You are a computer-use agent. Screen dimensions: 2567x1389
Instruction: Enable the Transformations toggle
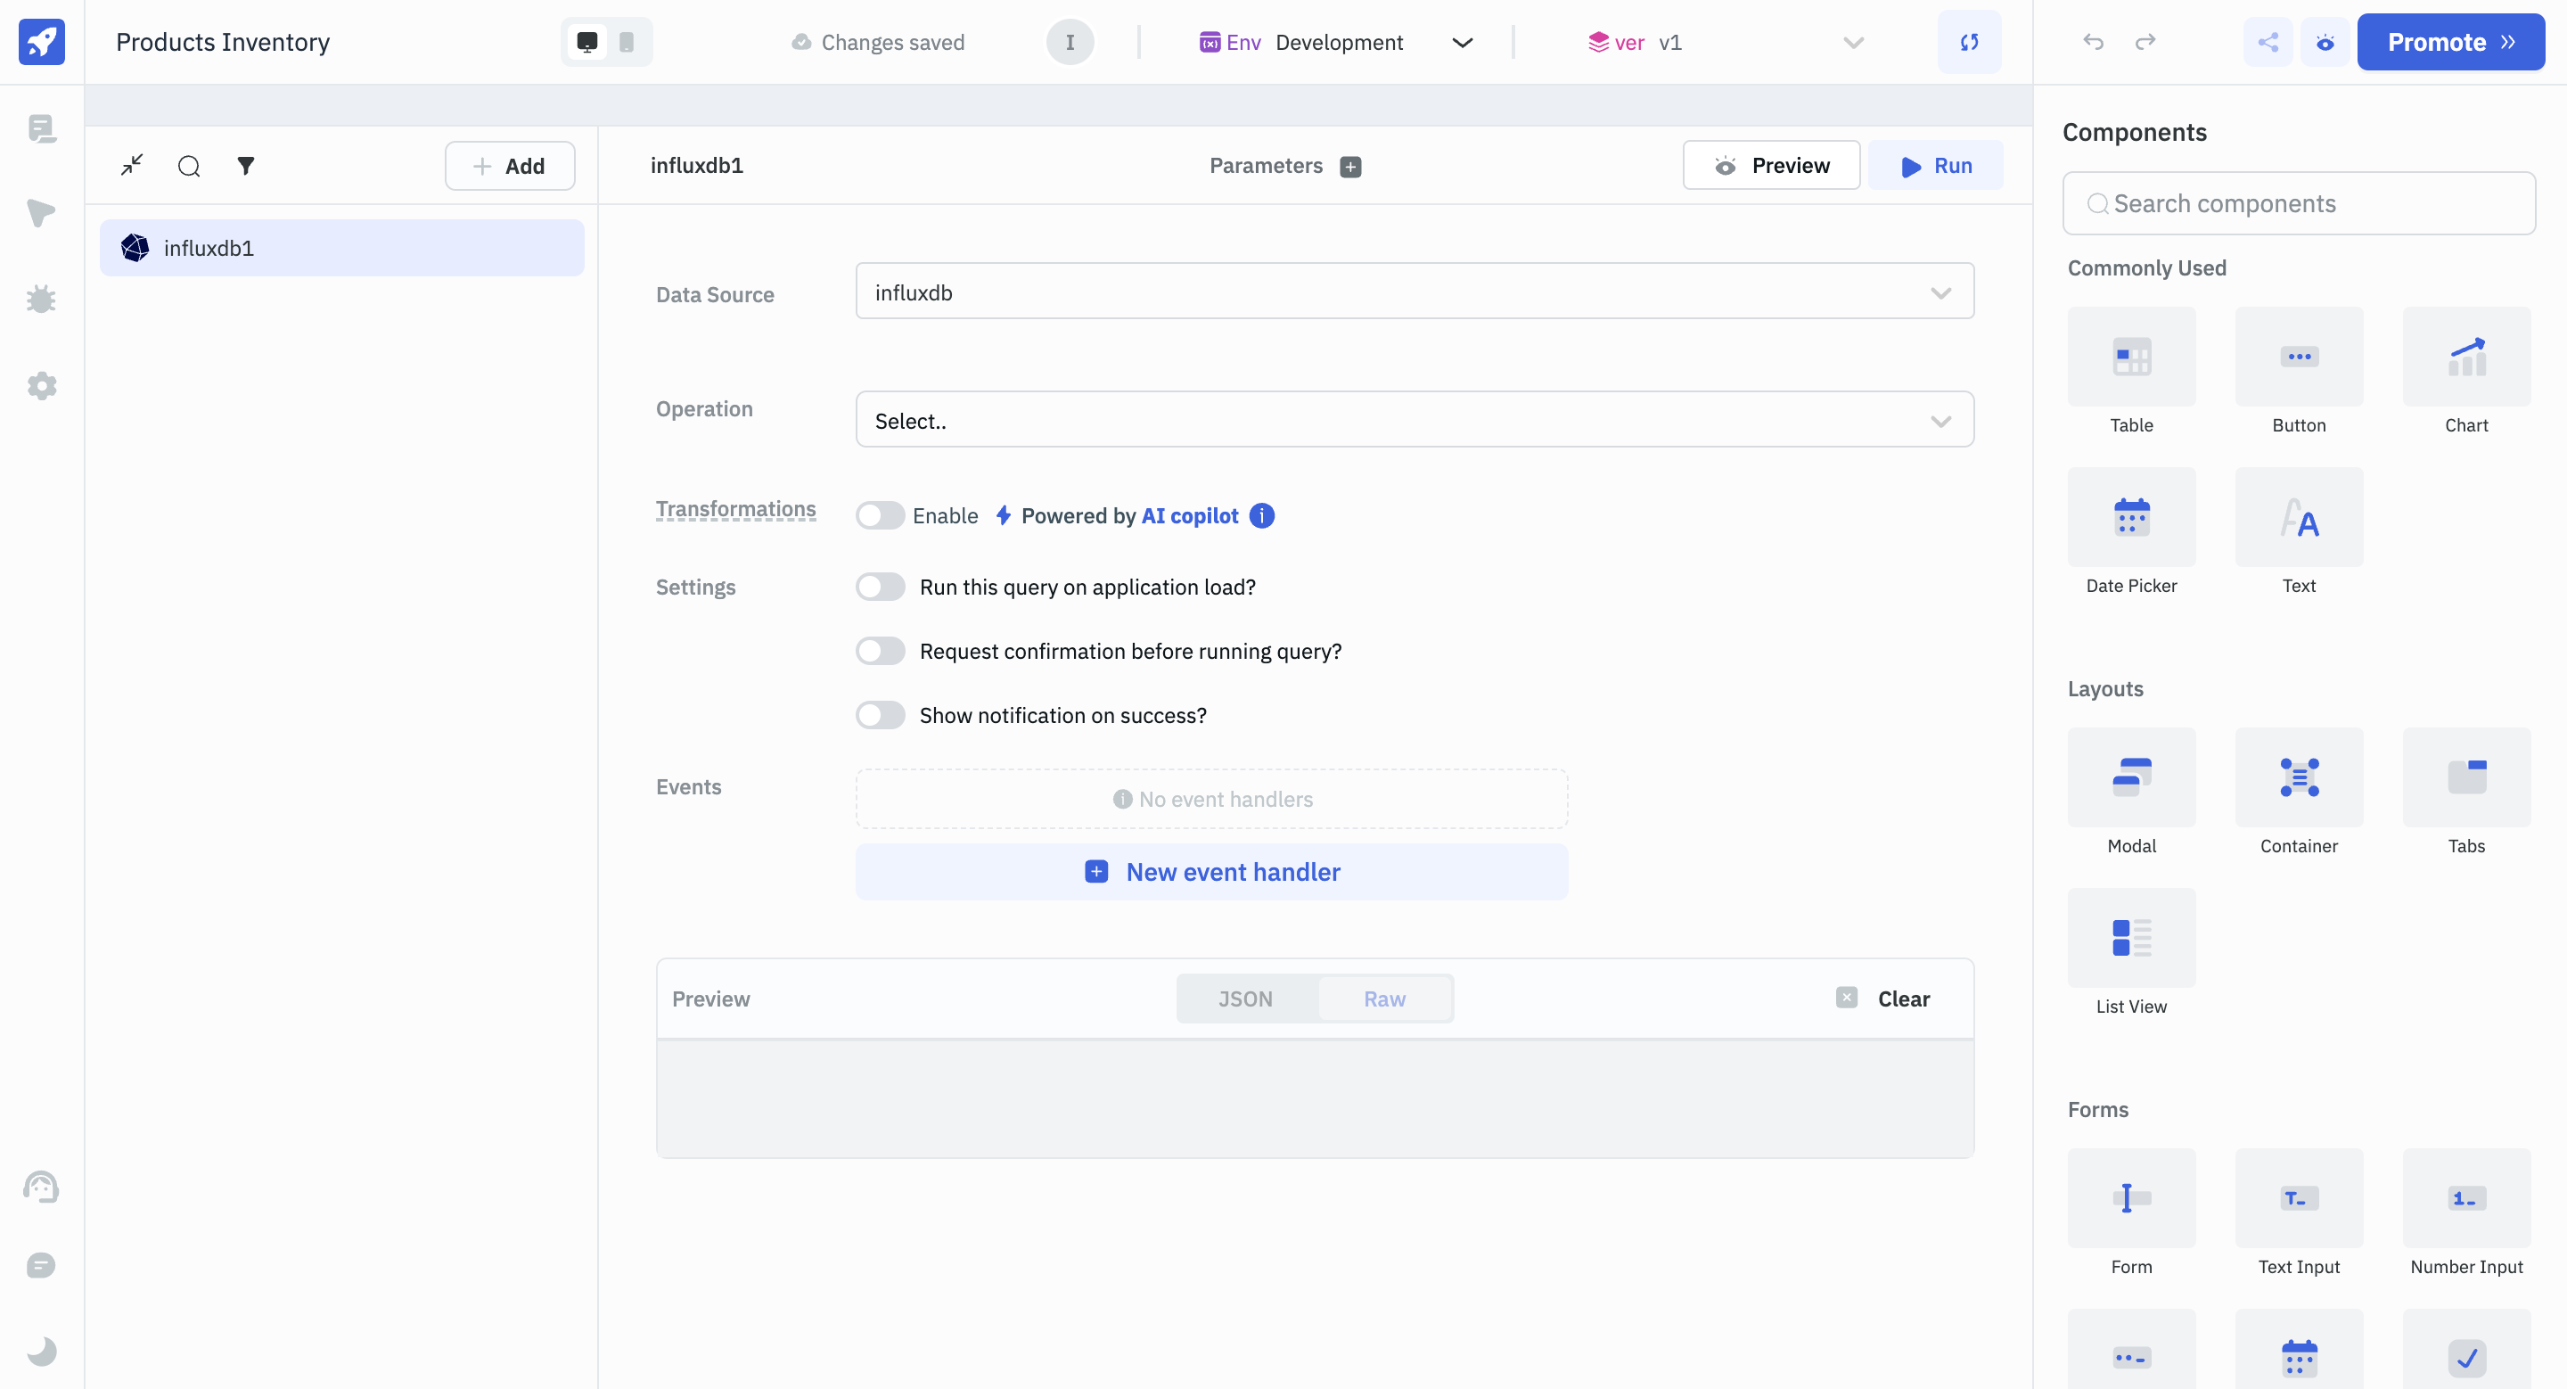(x=880, y=515)
